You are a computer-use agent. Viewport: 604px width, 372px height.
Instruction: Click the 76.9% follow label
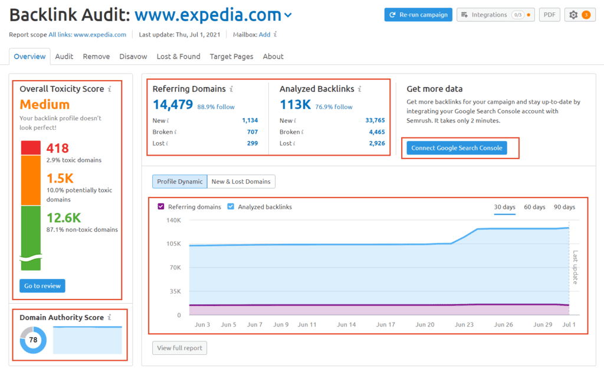pyautogui.click(x=334, y=107)
